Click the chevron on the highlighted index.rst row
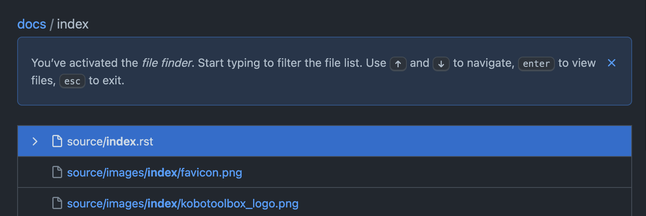 coord(35,141)
